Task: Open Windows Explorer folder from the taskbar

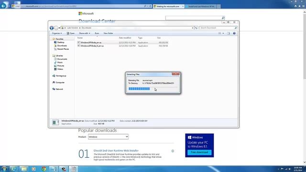Action: tap(24, 169)
